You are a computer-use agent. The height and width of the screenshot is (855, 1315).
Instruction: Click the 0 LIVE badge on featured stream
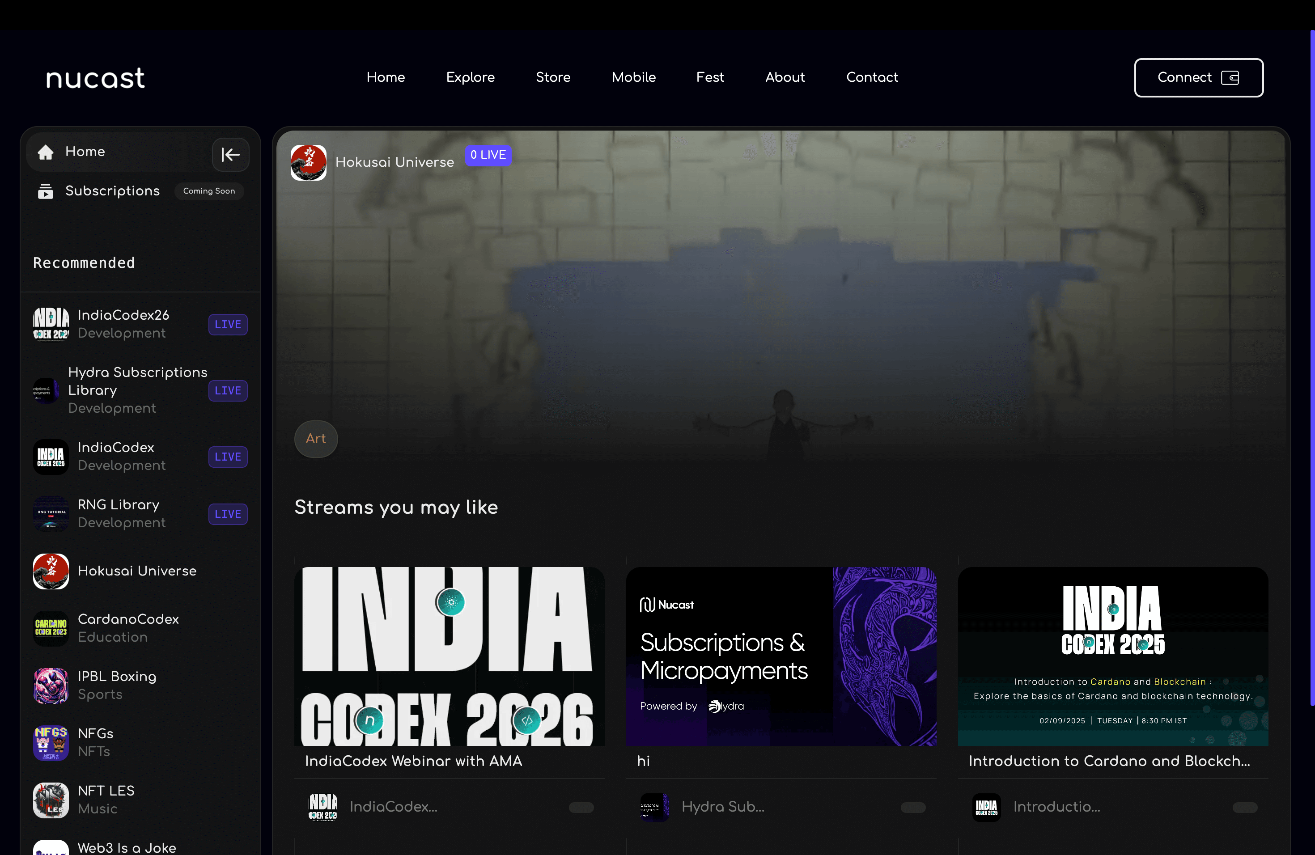488,155
